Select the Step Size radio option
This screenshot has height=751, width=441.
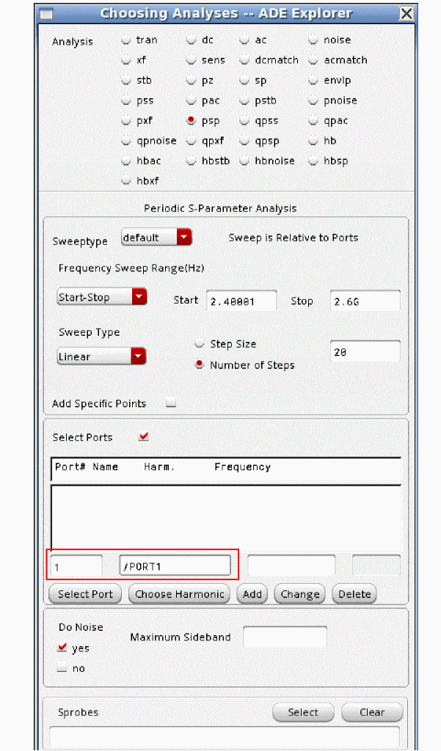pyautogui.click(x=200, y=344)
